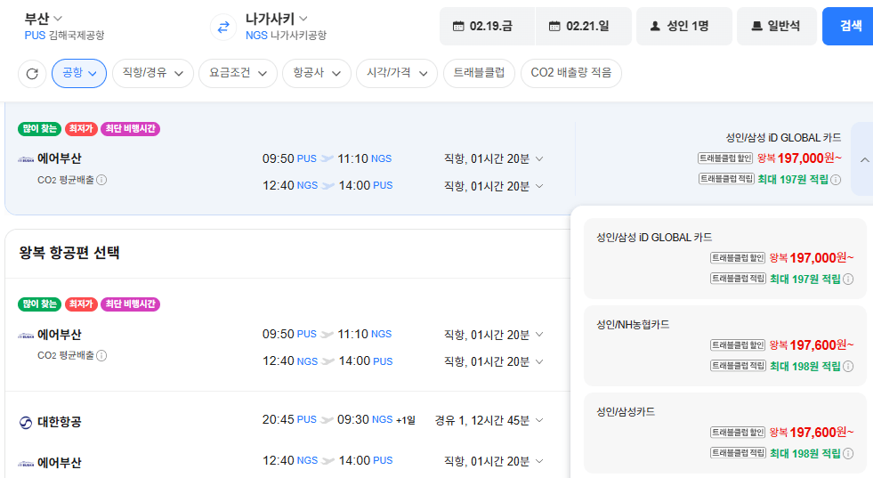
Task: Select return date 02.21.일
Action: [x=583, y=26]
